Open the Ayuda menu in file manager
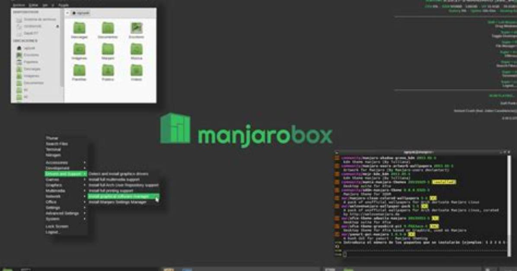Screen dimensions: 517x271 click(63, 5)
